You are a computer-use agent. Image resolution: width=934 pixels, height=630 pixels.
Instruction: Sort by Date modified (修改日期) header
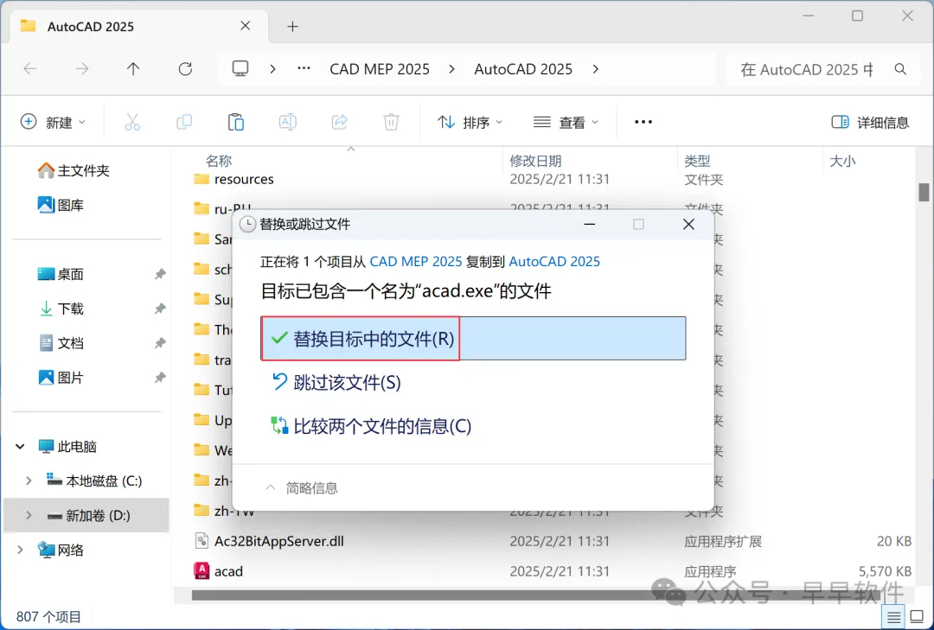535,161
